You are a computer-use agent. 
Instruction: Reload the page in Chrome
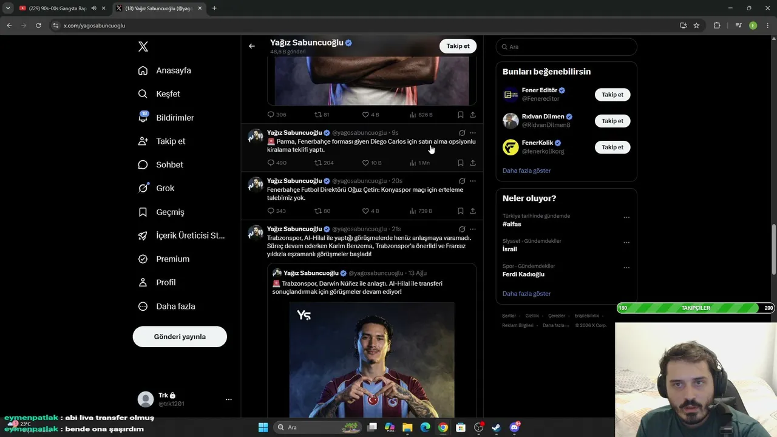pyautogui.click(x=38, y=25)
